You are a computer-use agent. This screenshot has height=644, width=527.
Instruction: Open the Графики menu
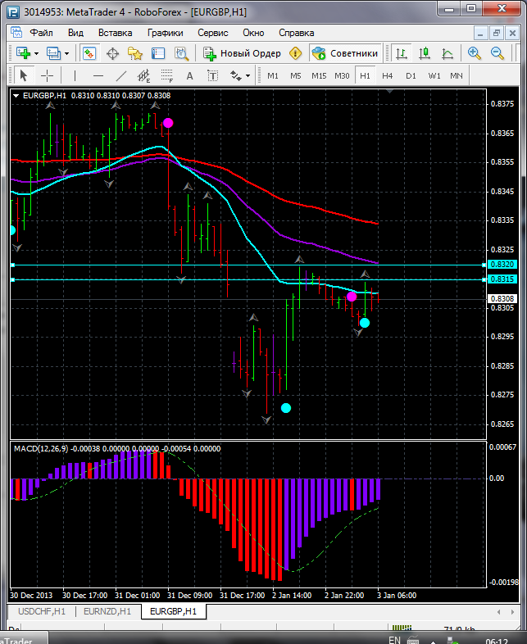pos(165,33)
